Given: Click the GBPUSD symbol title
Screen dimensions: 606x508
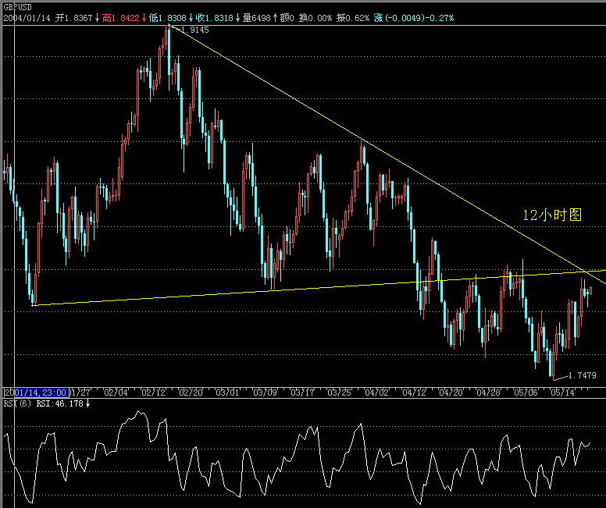Looking at the screenshot, I should pyautogui.click(x=17, y=7).
